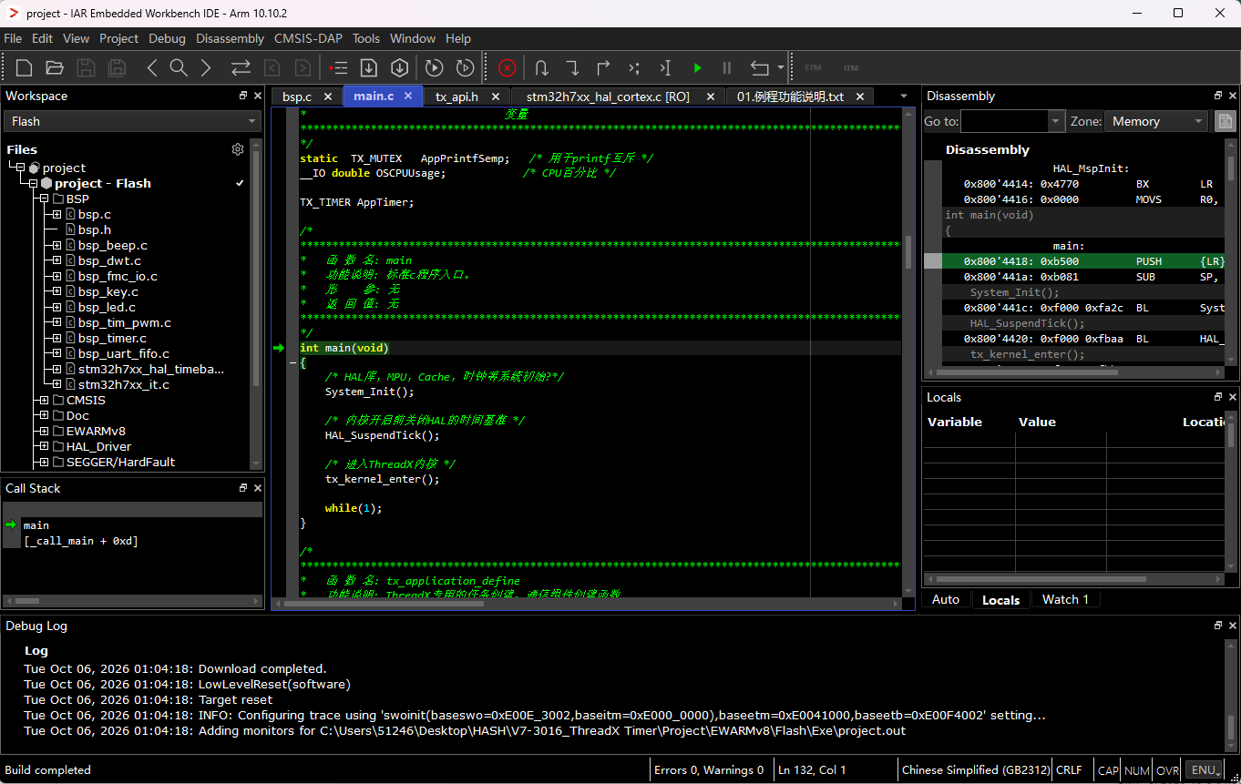This screenshot has width=1241, height=784.
Task: Select bsp_uart_fifo.c in file tree
Action: [123, 353]
